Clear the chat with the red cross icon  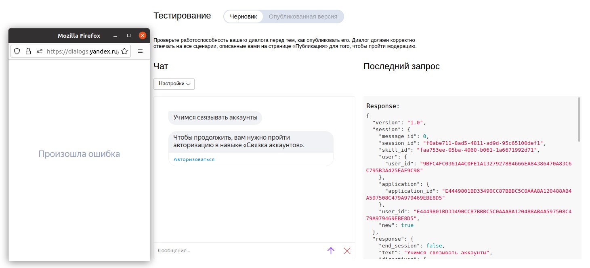tap(347, 250)
